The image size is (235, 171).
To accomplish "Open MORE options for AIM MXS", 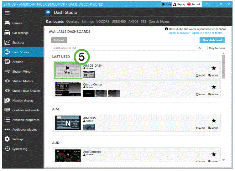I will click(x=213, y=128).
